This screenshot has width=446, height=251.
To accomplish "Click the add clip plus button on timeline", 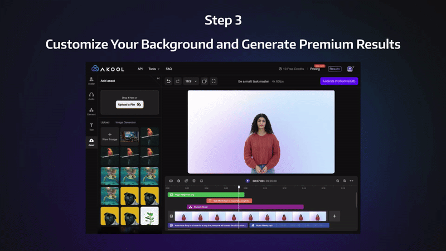I will click(334, 216).
